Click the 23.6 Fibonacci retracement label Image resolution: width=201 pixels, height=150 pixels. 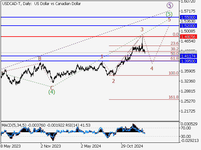(x=174, y=43)
